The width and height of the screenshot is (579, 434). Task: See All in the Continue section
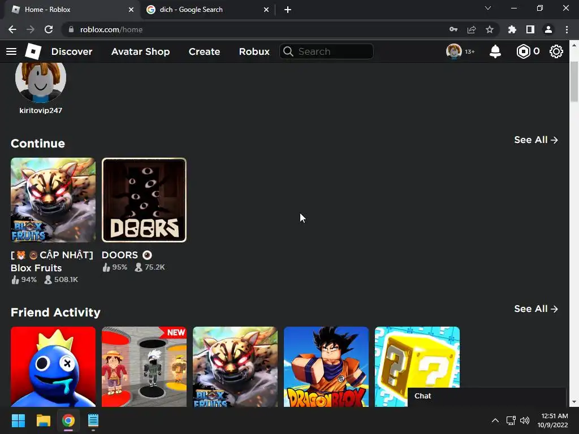(536, 140)
